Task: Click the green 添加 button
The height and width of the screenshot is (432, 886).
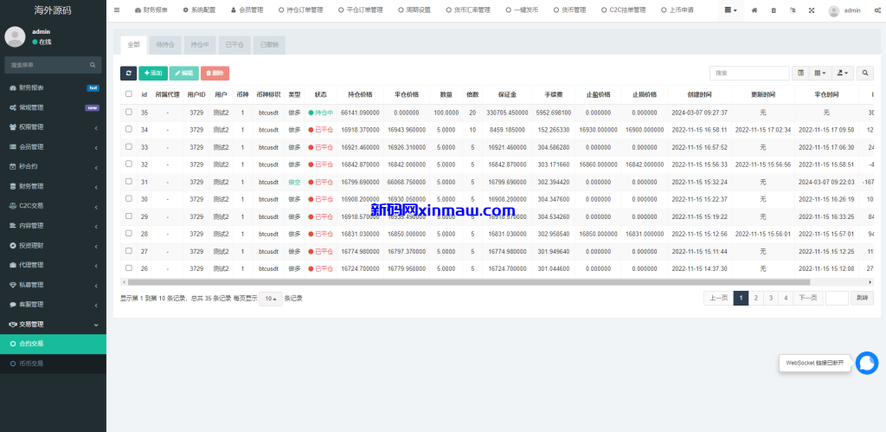Action: click(x=153, y=73)
